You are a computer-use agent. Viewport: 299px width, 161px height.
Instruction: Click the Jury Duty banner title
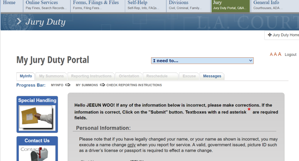point(45,22)
